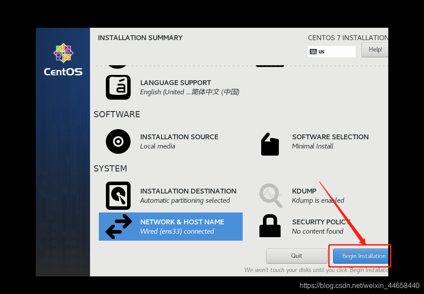Click the CENTOS 7 INSTALLATION title
Screen dimensions: 424x294
pyautogui.click(x=348, y=38)
